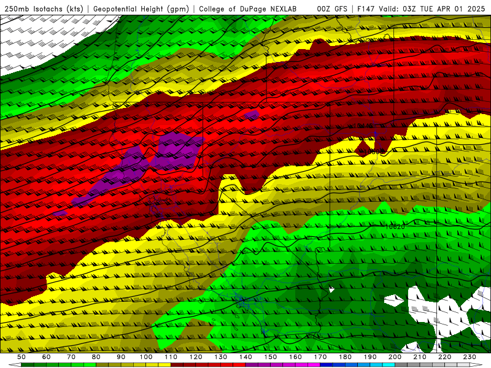Image resolution: width=491 pixels, height=368 pixels.
Task: Click the '140' value on the color scale
Action: 245,357
